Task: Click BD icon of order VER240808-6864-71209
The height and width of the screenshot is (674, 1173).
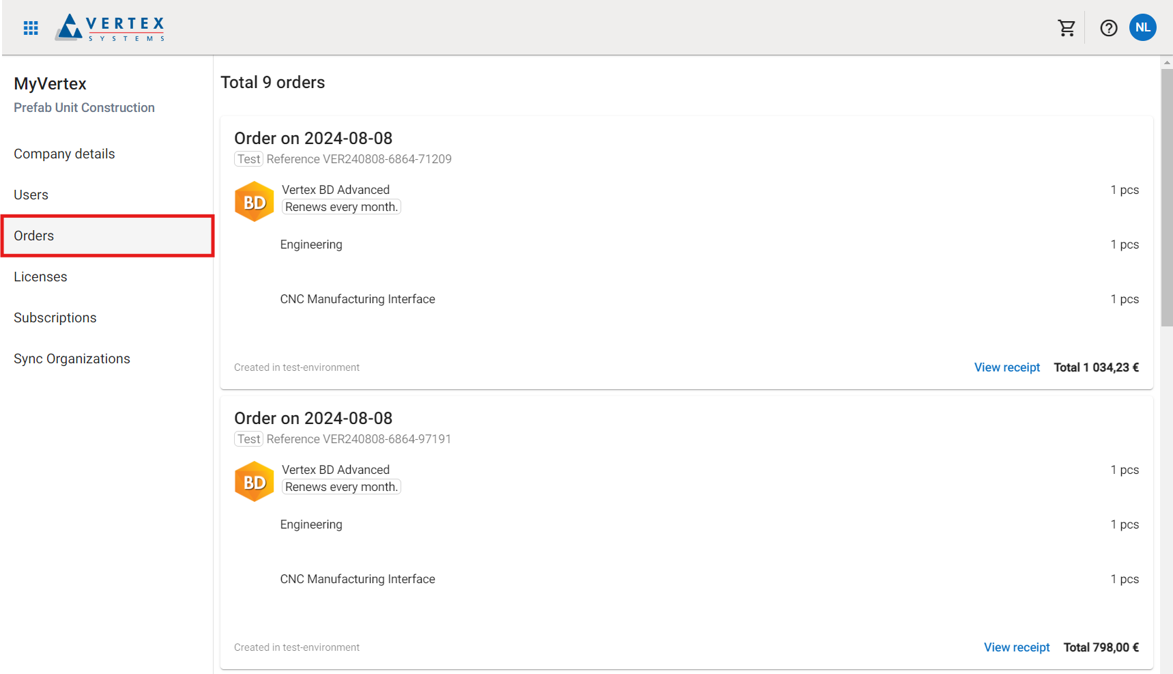Action: (255, 201)
